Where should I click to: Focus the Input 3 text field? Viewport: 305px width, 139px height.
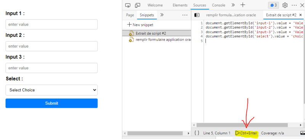51,68
